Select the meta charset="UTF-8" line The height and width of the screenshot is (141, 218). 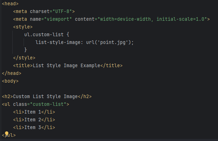(44, 11)
